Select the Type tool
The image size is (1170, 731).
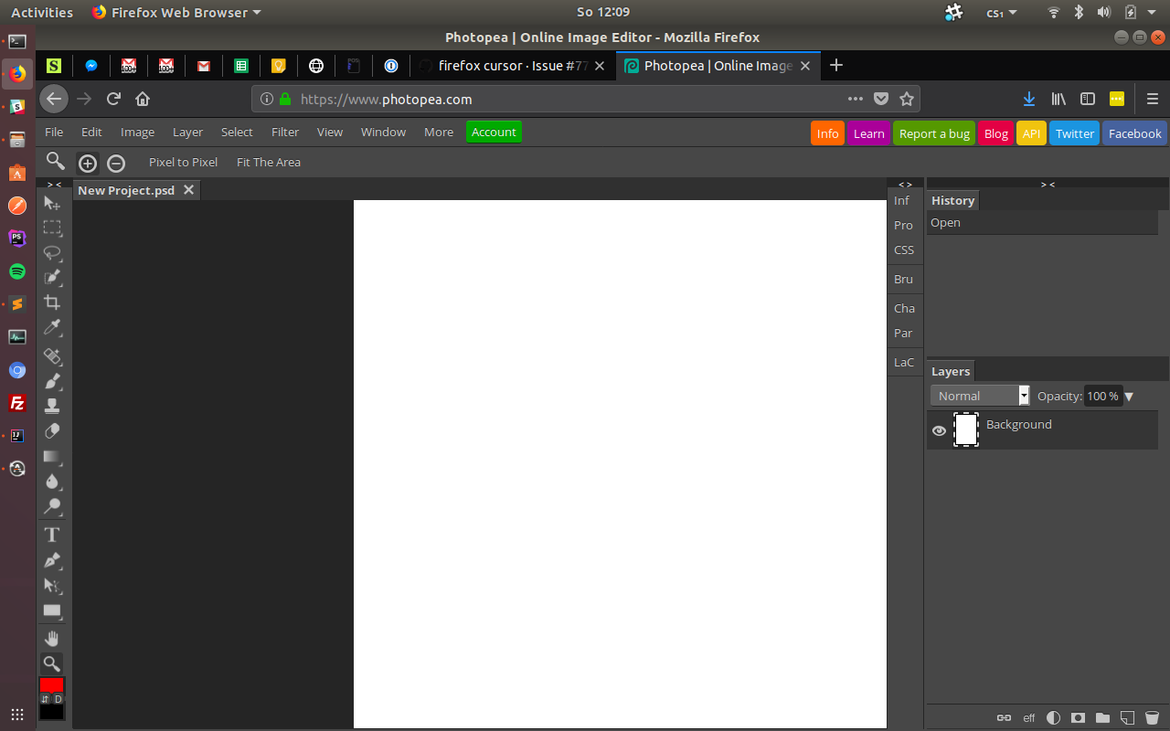[52, 535]
